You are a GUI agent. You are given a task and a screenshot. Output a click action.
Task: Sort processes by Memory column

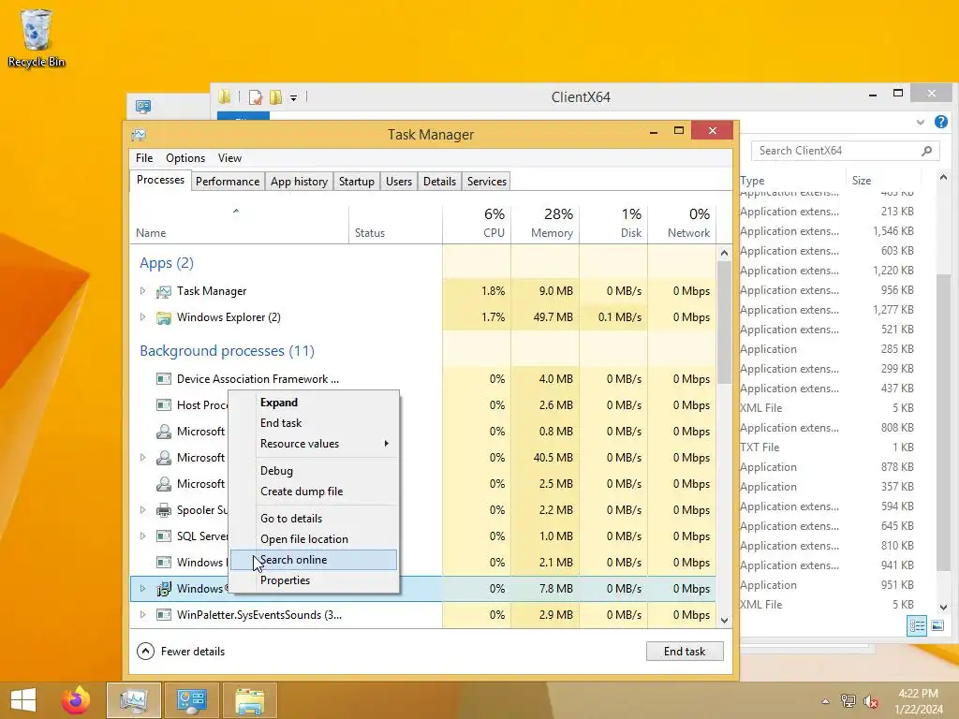546,223
